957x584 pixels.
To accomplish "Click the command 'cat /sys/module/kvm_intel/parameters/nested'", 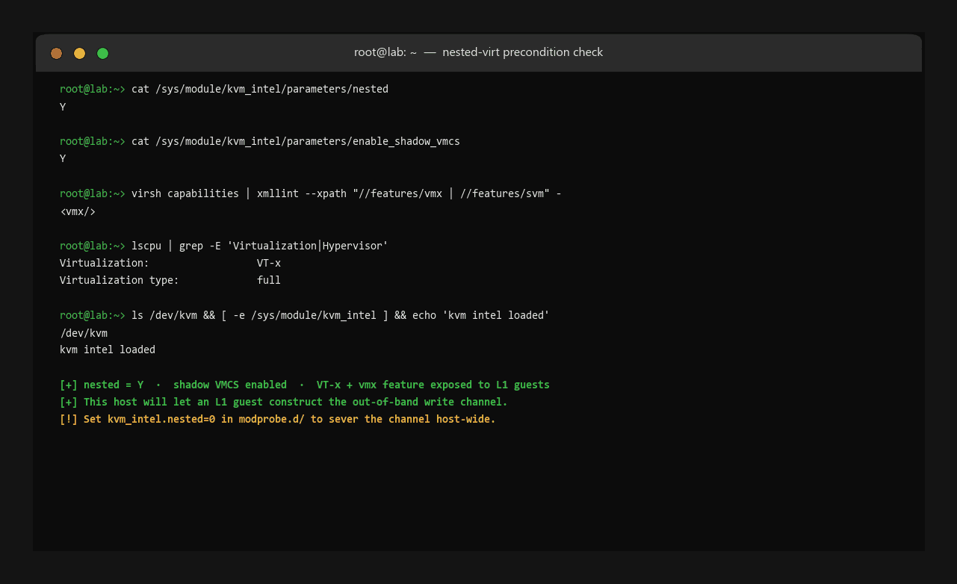I will (260, 89).
